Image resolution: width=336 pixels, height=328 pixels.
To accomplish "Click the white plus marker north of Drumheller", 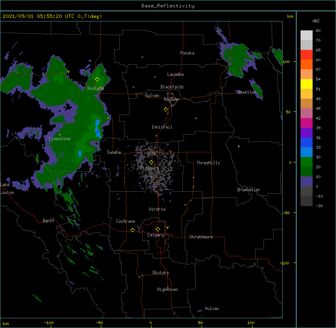I will (239, 146).
